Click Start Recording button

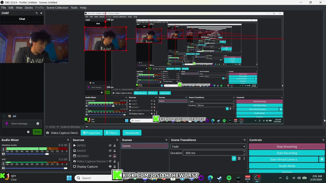click(287, 153)
